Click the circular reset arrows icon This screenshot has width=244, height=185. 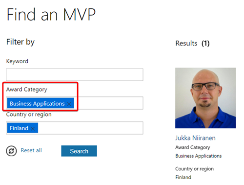(x=11, y=151)
